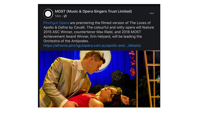Open the athome.pinchgutopera.com.au details link
The image size is (202, 113).
click(x=92, y=45)
